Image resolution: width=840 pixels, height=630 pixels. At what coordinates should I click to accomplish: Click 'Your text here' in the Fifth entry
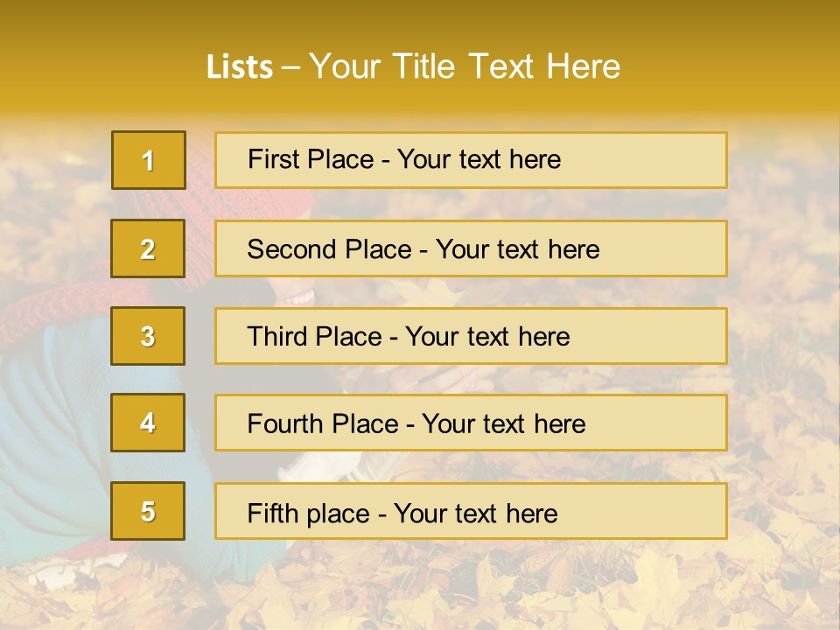point(476,513)
